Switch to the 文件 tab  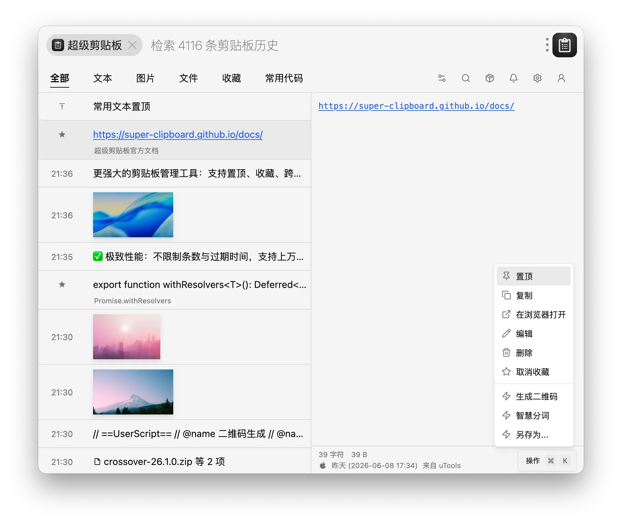[x=189, y=78]
